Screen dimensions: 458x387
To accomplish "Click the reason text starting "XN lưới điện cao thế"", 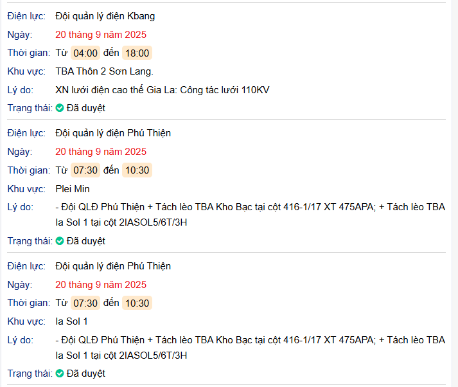I will (163, 89).
